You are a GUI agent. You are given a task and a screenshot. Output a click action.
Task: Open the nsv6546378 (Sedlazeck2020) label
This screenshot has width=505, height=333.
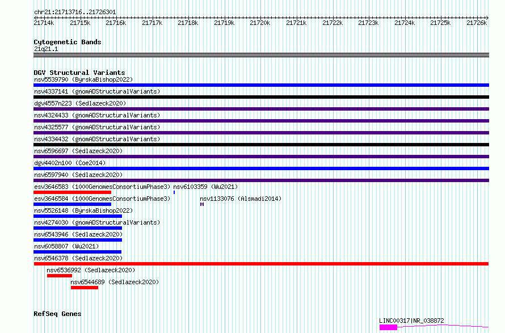(78, 258)
